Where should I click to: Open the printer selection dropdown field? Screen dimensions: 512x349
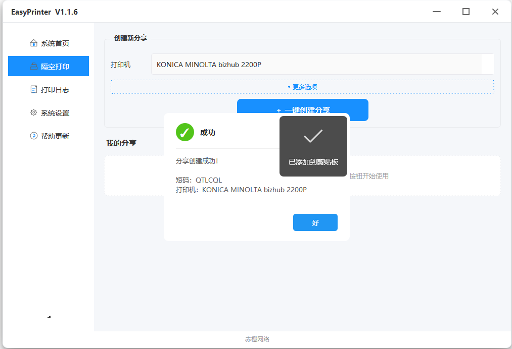tap(322, 64)
